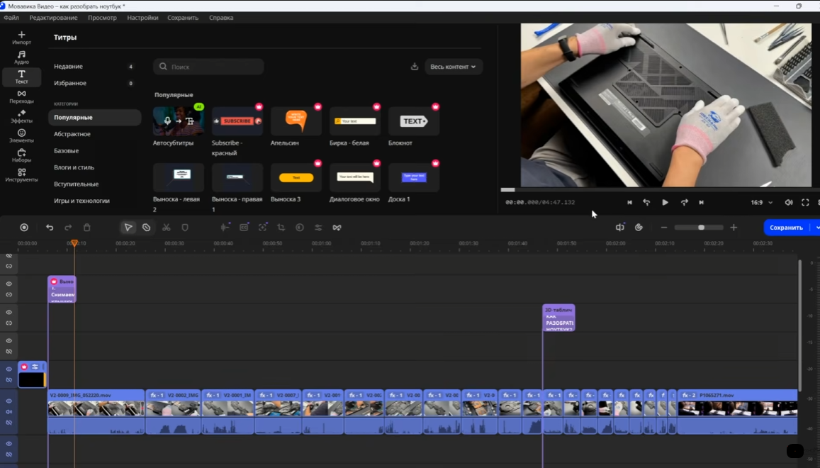Open the Файл menu

coord(11,18)
